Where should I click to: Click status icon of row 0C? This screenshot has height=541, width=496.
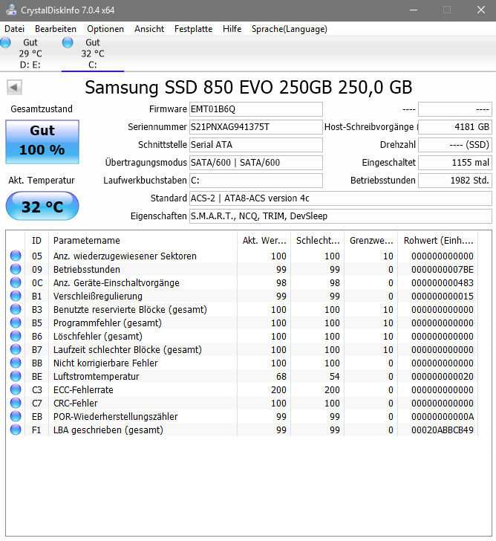[16, 282]
